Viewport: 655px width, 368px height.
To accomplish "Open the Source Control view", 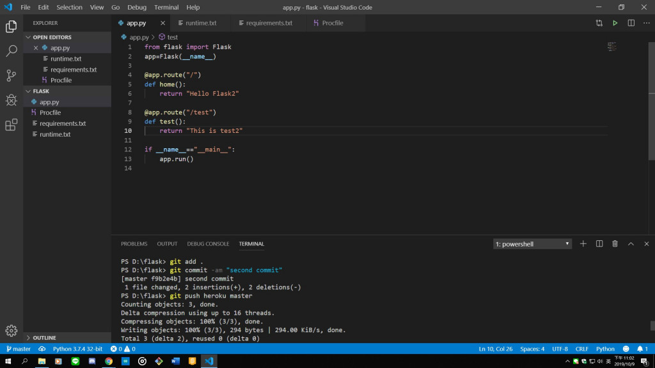I will [x=12, y=75].
